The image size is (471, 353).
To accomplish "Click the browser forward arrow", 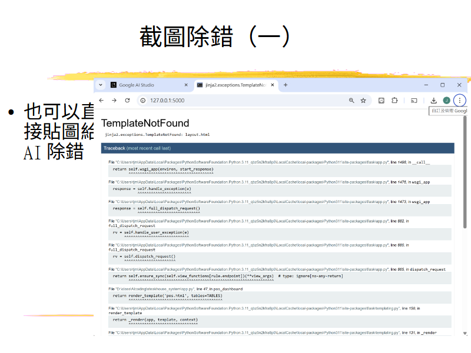I will point(114,101).
